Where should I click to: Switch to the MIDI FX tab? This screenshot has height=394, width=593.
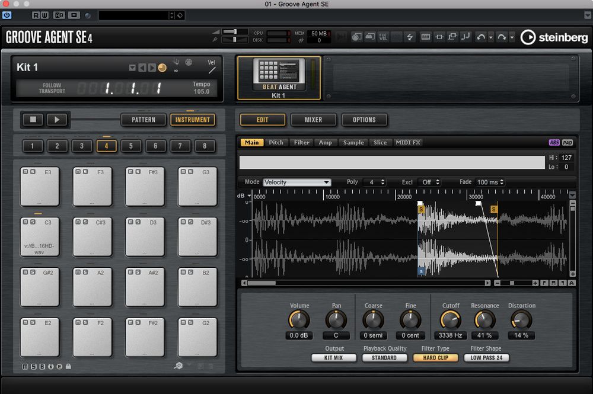click(408, 142)
